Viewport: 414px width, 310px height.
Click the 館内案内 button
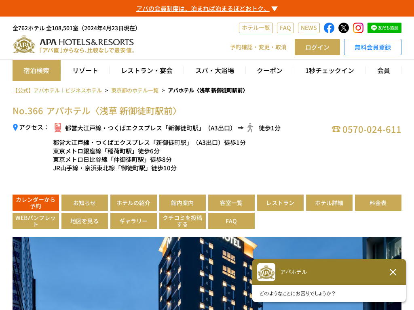(182, 203)
